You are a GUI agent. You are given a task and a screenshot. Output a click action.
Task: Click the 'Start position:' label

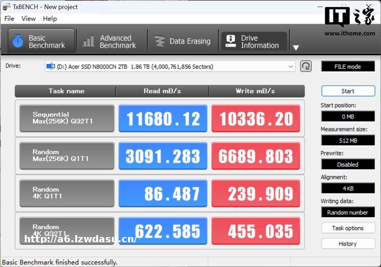[x=338, y=105]
